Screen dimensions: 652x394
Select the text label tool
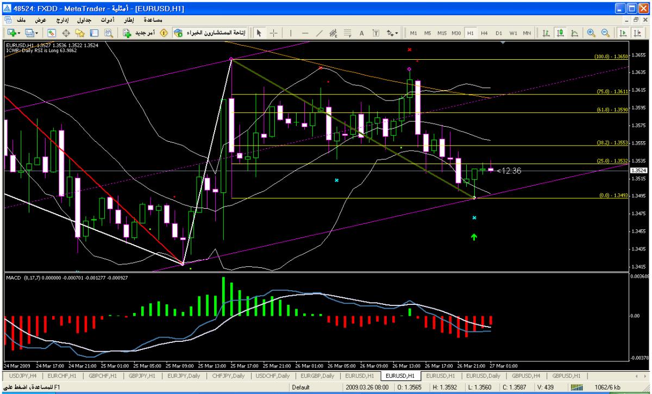coord(362,33)
